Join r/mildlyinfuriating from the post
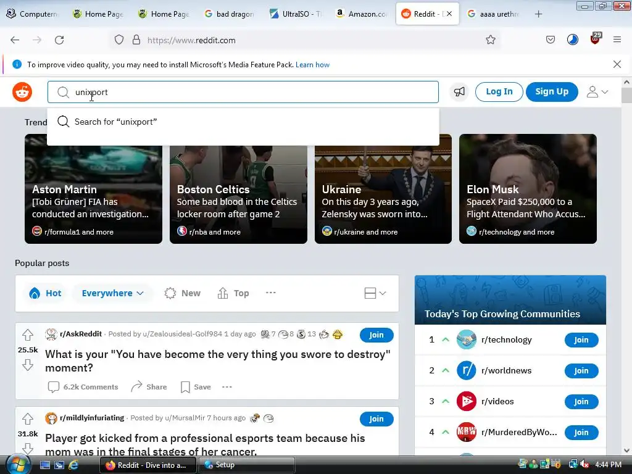 (x=376, y=419)
